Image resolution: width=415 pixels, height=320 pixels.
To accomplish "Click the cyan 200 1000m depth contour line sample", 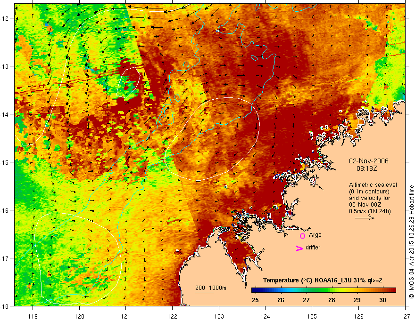I will click(205, 293).
